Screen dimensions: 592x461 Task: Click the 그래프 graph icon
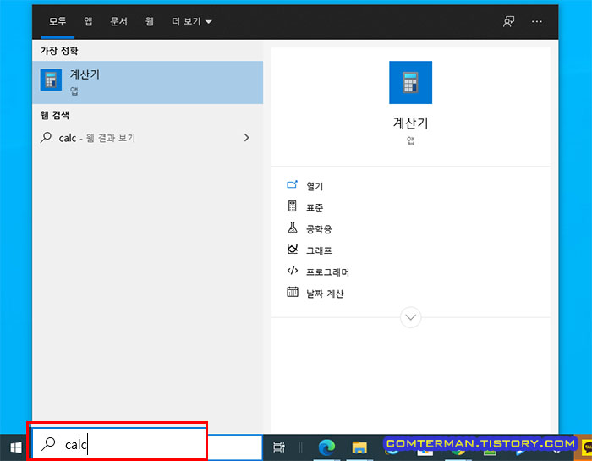(x=293, y=249)
